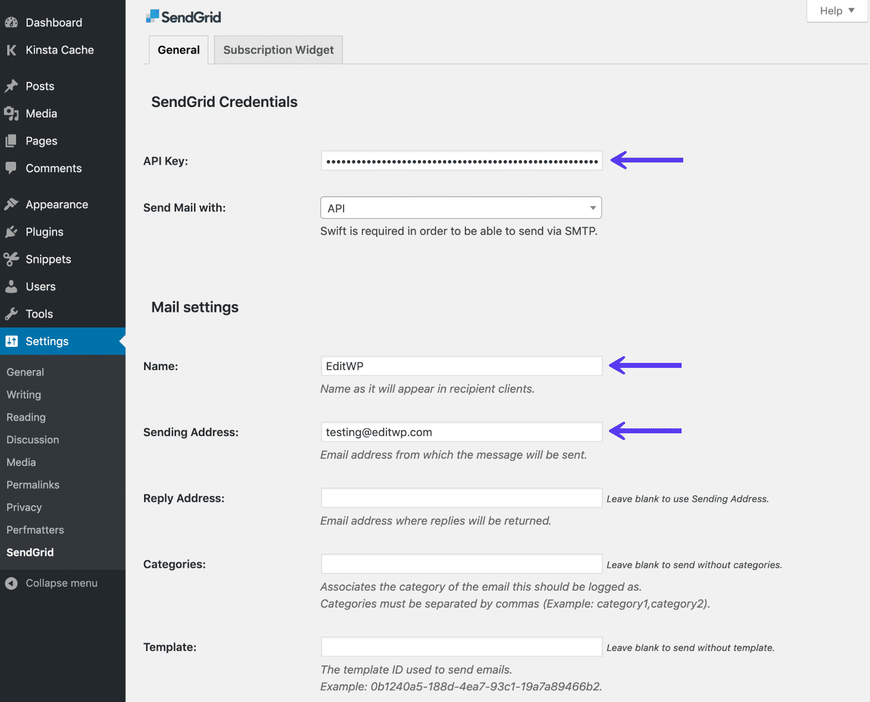Open the Permalinks settings link

33,485
